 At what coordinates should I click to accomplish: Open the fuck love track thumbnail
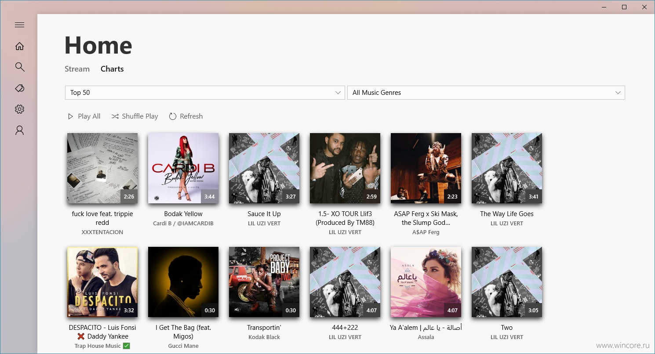(102, 168)
